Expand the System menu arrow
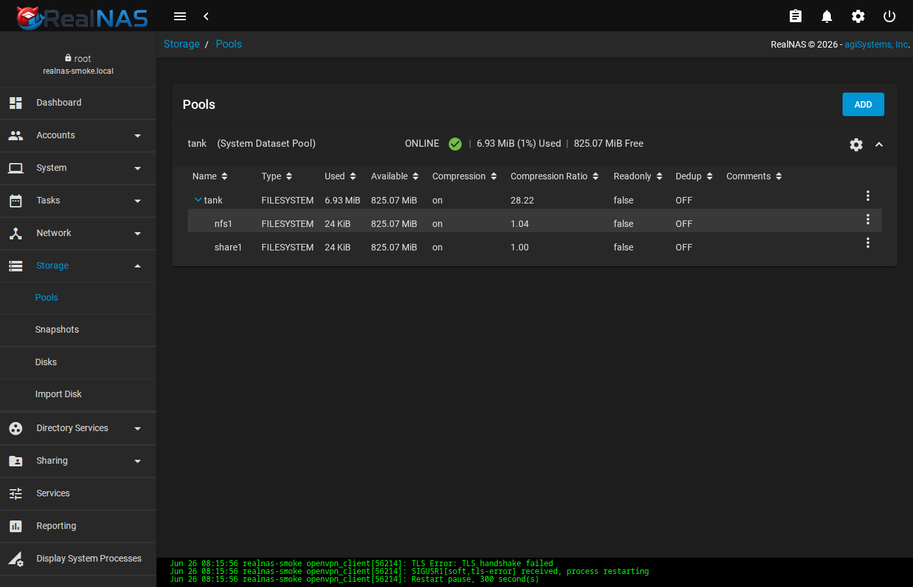The image size is (913, 587). [x=138, y=168]
